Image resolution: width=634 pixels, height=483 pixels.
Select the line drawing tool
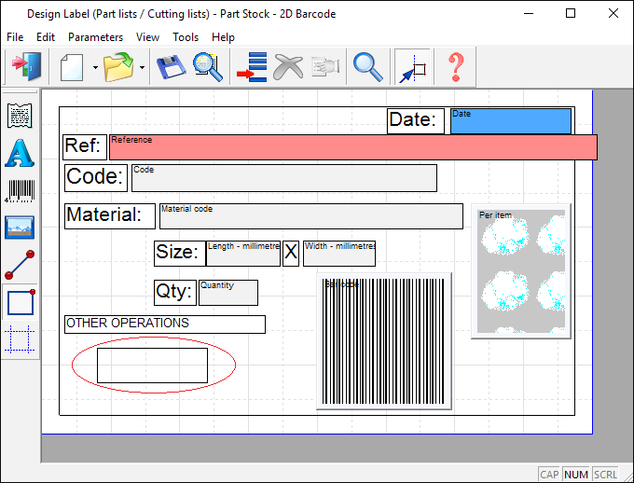20,266
